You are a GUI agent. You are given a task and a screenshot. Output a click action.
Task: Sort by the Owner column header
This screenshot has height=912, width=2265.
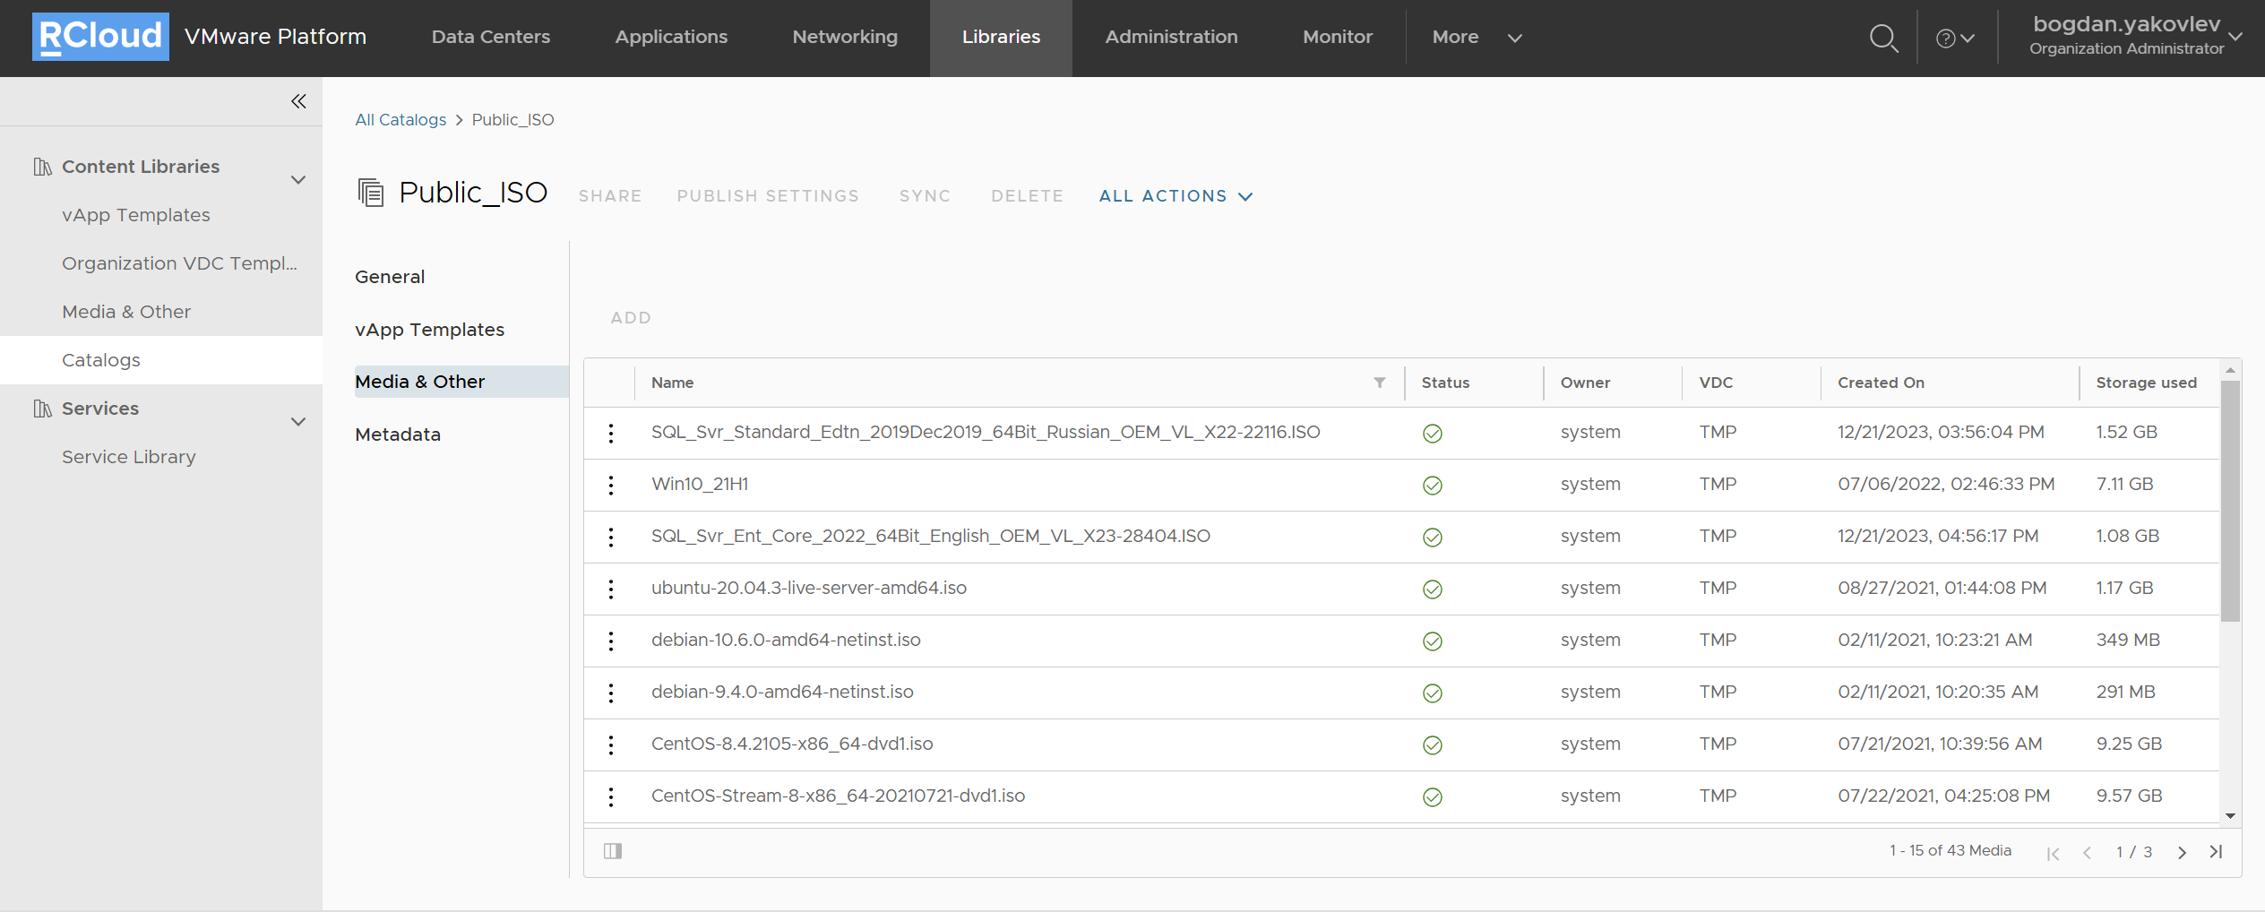1585,383
